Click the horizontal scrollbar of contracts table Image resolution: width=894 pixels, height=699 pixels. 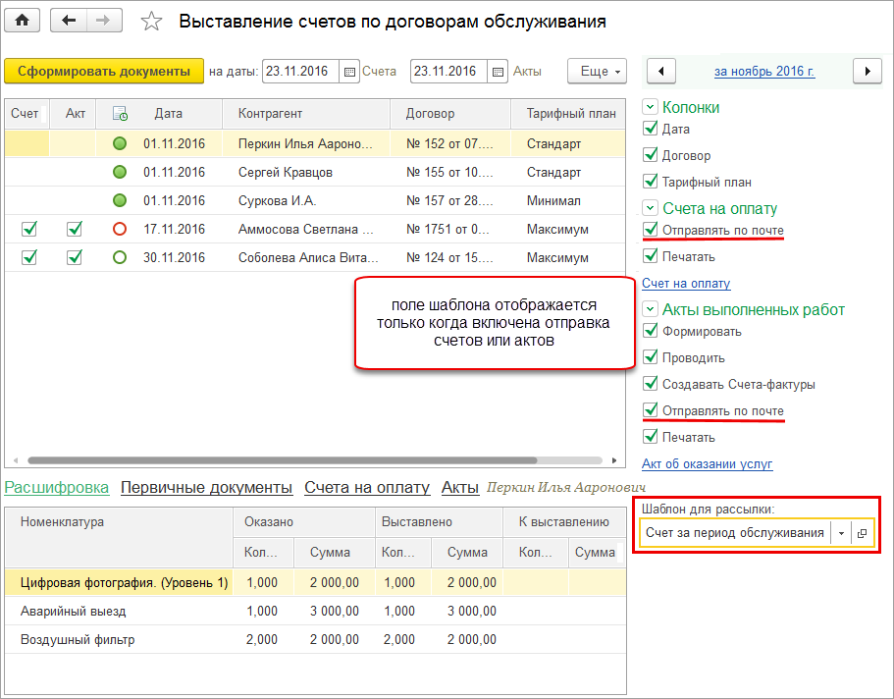click(283, 459)
